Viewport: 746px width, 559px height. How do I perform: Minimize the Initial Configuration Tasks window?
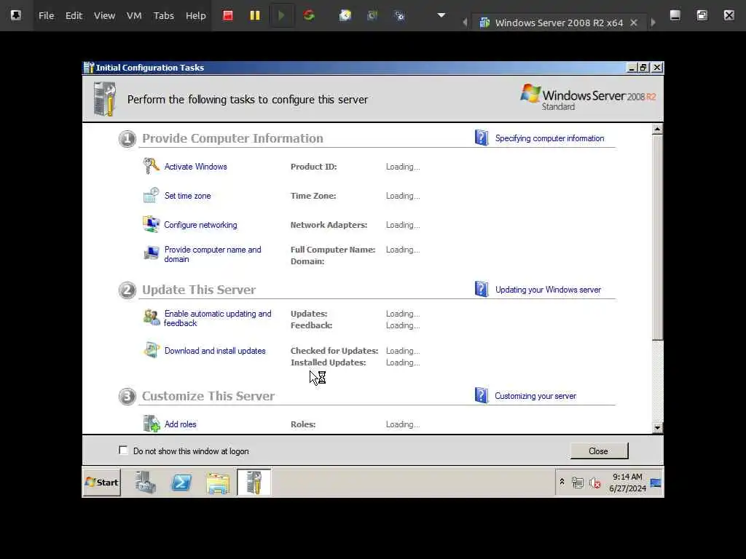(632, 68)
